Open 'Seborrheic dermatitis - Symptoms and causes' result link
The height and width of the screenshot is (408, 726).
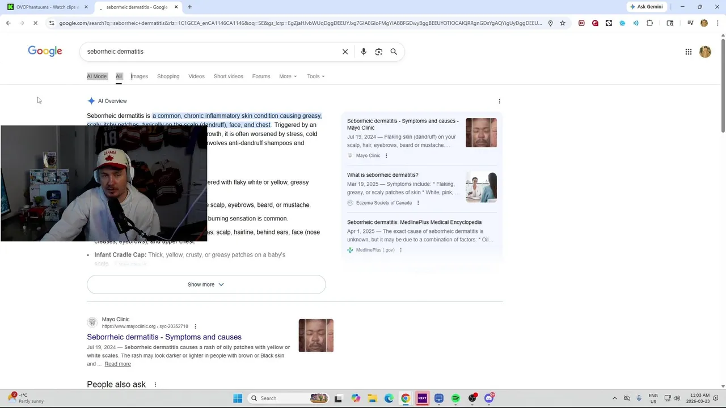click(x=164, y=337)
